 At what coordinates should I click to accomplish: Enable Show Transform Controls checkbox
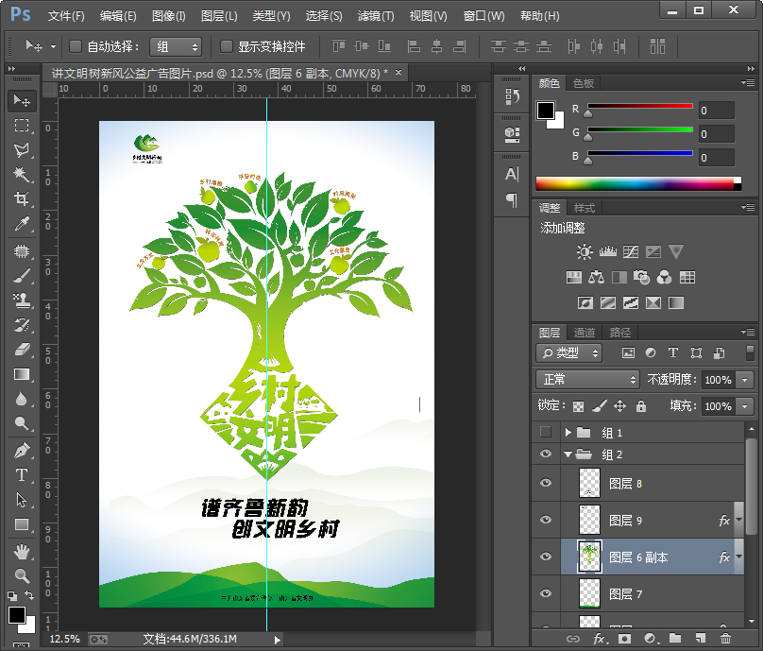227,46
